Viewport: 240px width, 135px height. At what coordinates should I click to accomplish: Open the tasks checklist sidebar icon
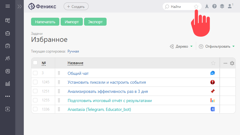8,46
